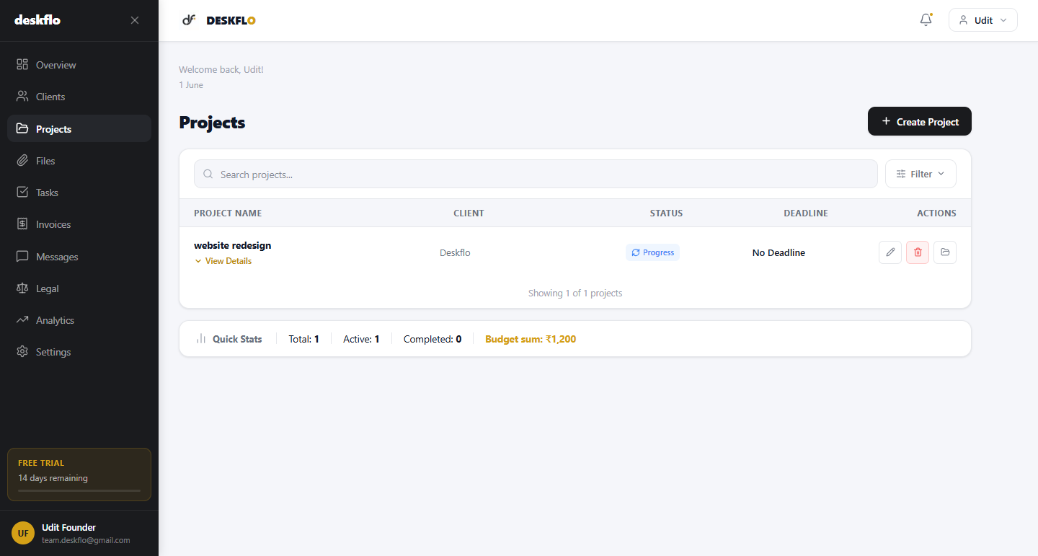The height and width of the screenshot is (556, 1038).
Task: Close the sidebar with the X icon
Action: click(135, 20)
